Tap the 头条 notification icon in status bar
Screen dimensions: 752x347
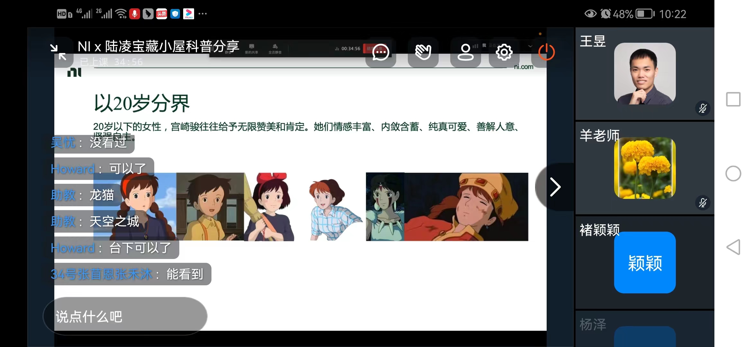[162, 14]
